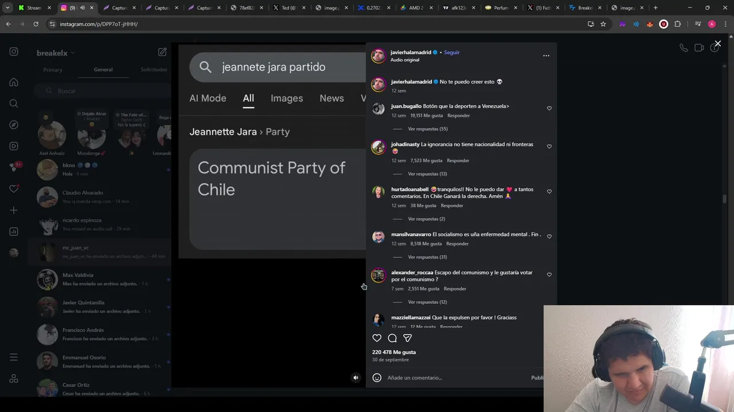The height and width of the screenshot is (412, 734).
Task: Open Notifications heart in the sidebar
Action: point(14,189)
